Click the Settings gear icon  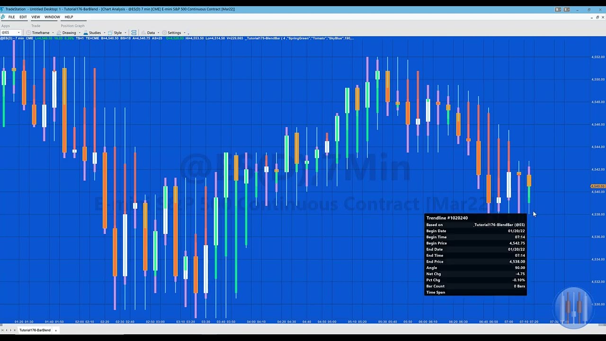(164, 33)
